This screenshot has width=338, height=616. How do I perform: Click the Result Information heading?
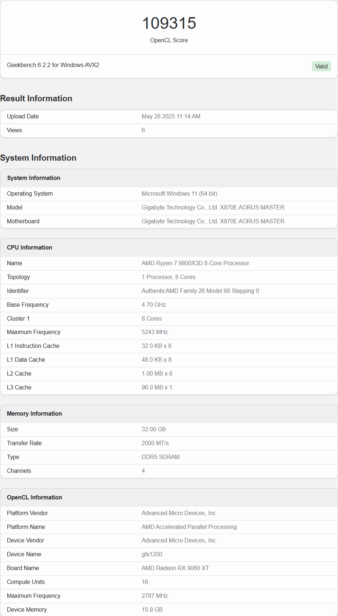coord(36,98)
